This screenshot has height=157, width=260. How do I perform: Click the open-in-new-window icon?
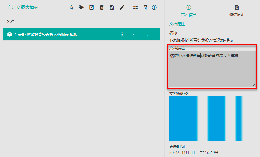coord(92,8)
